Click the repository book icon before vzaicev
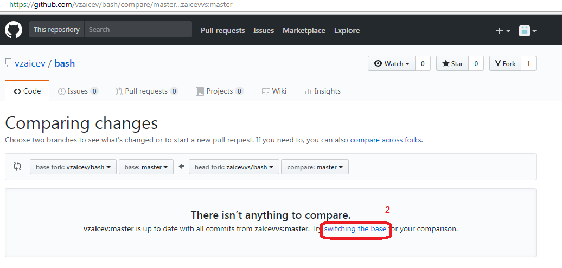The image size is (562, 268). pyautogui.click(x=8, y=63)
